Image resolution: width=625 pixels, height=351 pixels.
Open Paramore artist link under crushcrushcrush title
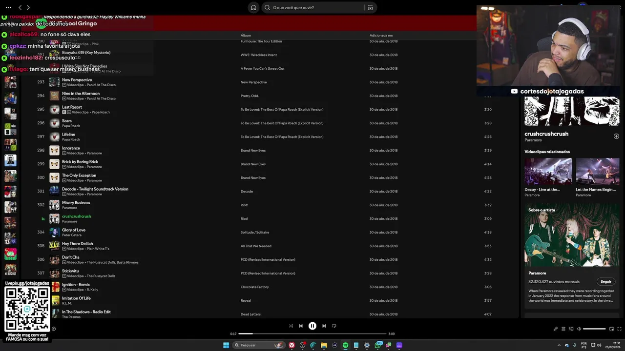[x=533, y=140]
